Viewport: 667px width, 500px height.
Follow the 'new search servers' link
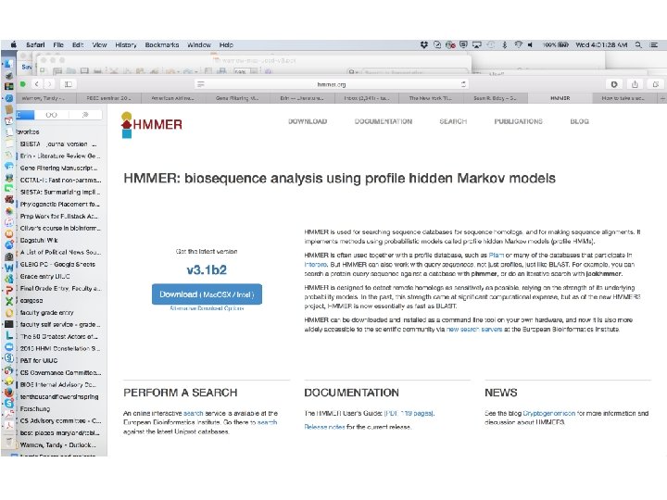[474, 329]
